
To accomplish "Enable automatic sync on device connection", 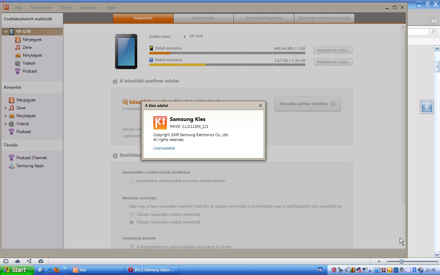I will [x=132, y=181].
